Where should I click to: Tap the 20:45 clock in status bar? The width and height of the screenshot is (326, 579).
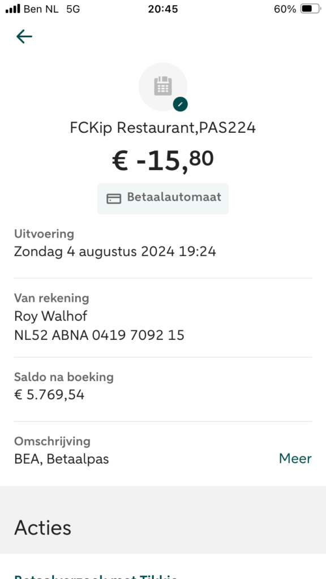(x=163, y=9)
